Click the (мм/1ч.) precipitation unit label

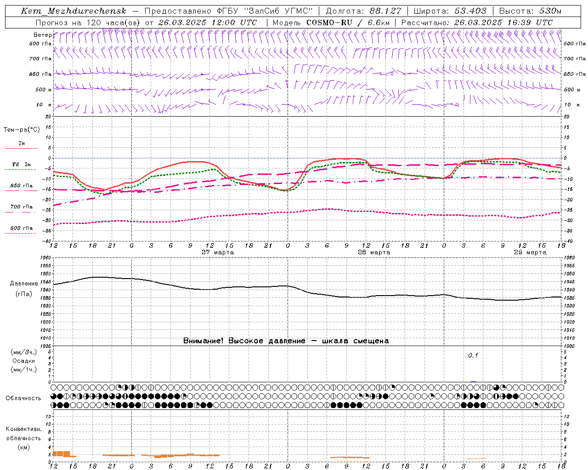point(24,369)
